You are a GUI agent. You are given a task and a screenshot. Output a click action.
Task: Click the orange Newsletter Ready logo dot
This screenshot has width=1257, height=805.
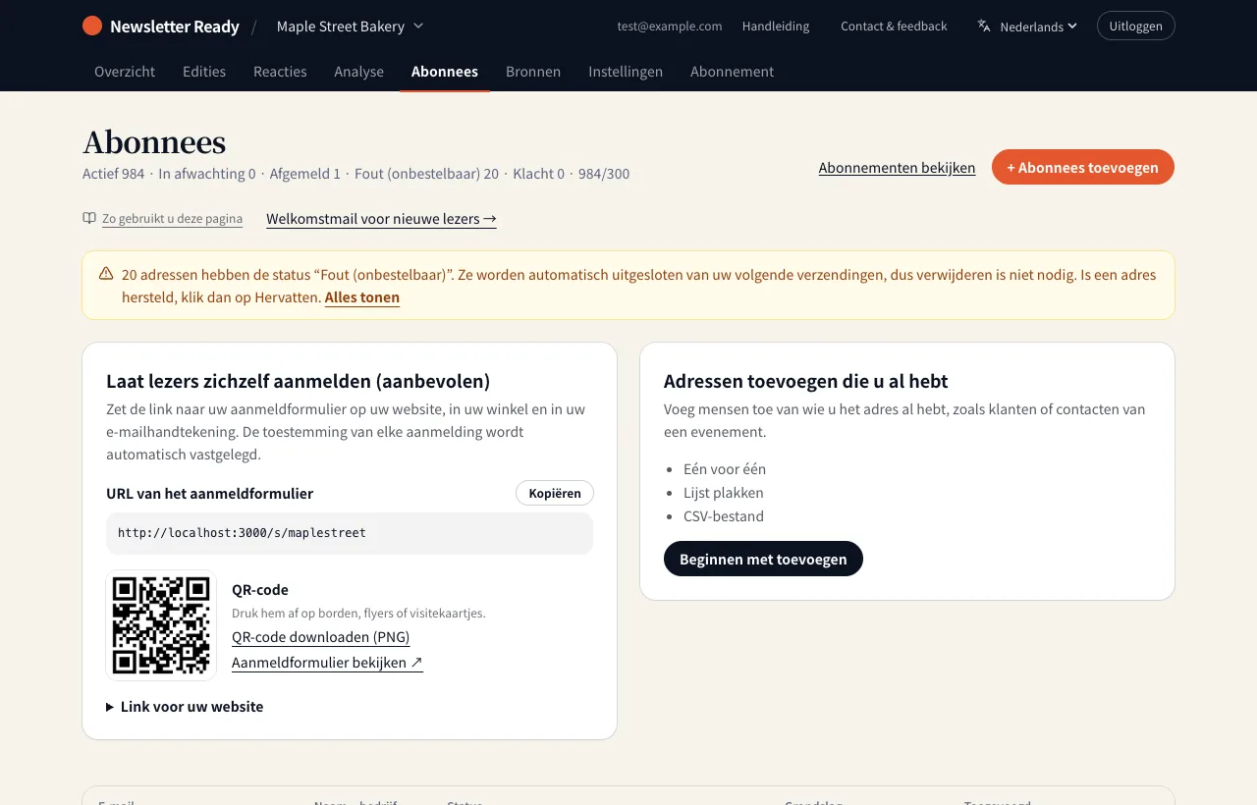[x=92, y=27]
